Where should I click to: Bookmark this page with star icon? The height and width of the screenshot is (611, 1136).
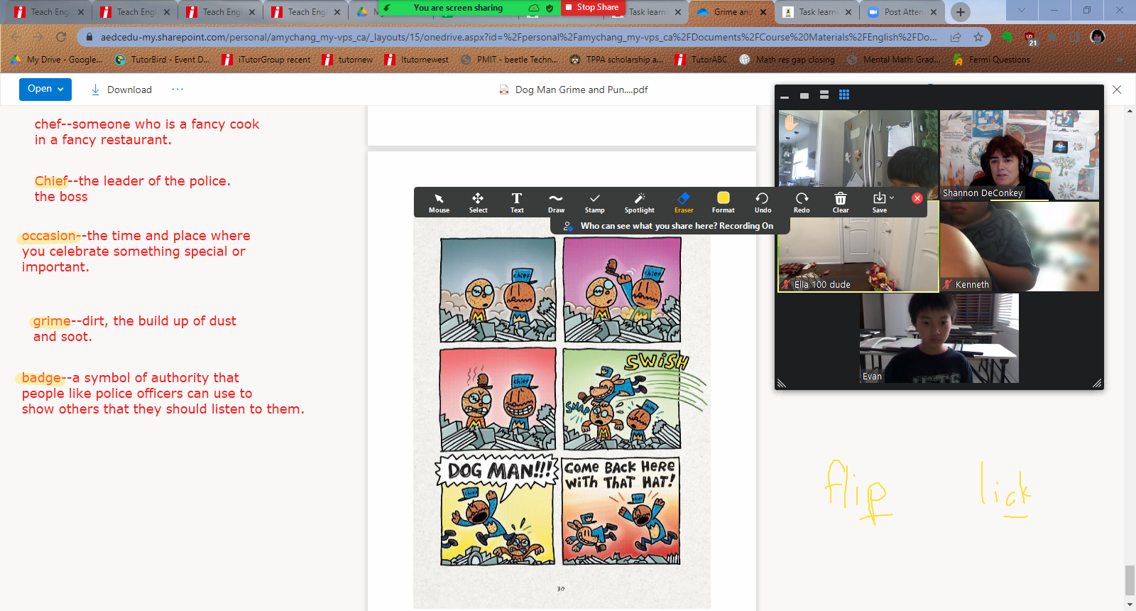978,37
